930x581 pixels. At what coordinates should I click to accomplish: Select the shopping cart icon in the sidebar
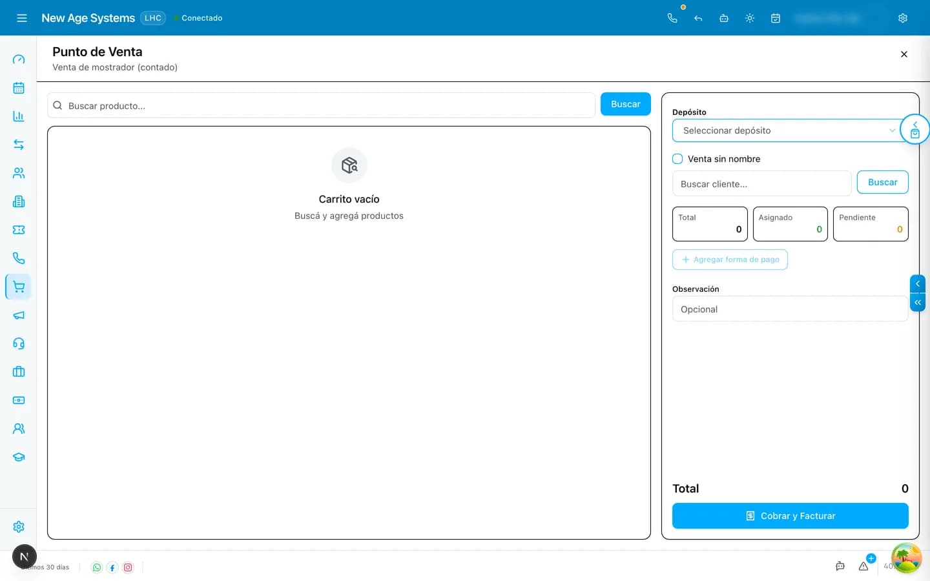coord(19,287)
